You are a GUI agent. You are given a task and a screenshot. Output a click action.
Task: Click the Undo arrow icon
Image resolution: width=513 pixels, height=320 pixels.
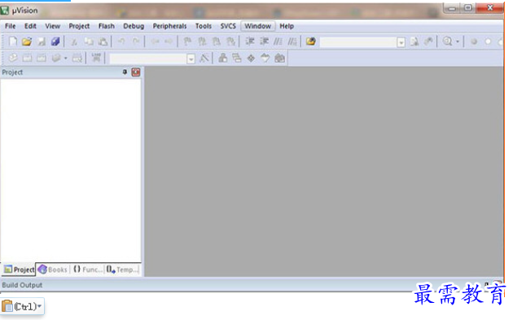pyautogui.click(x=121, y=42)
